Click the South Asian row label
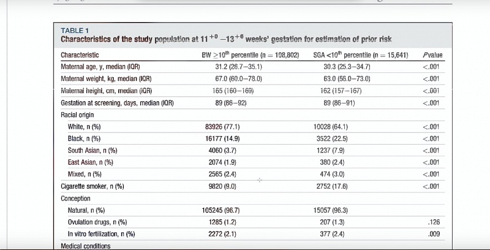Image resolution: width=490 pixels, height=250 pixels. [92, 151]
